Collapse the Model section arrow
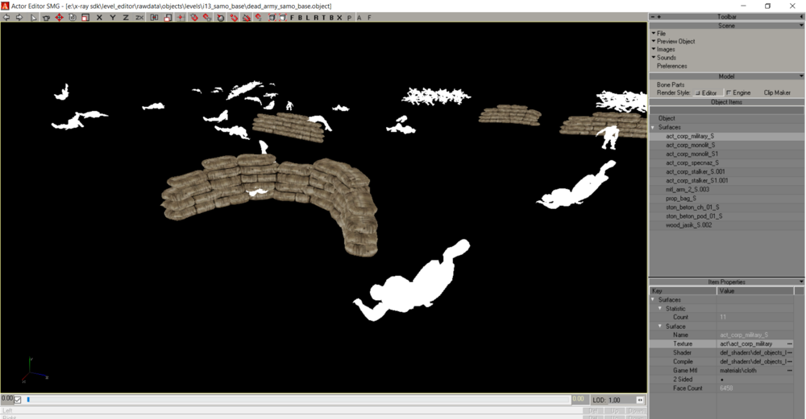This screenshot has height=419, width=806. pos(801,76)
